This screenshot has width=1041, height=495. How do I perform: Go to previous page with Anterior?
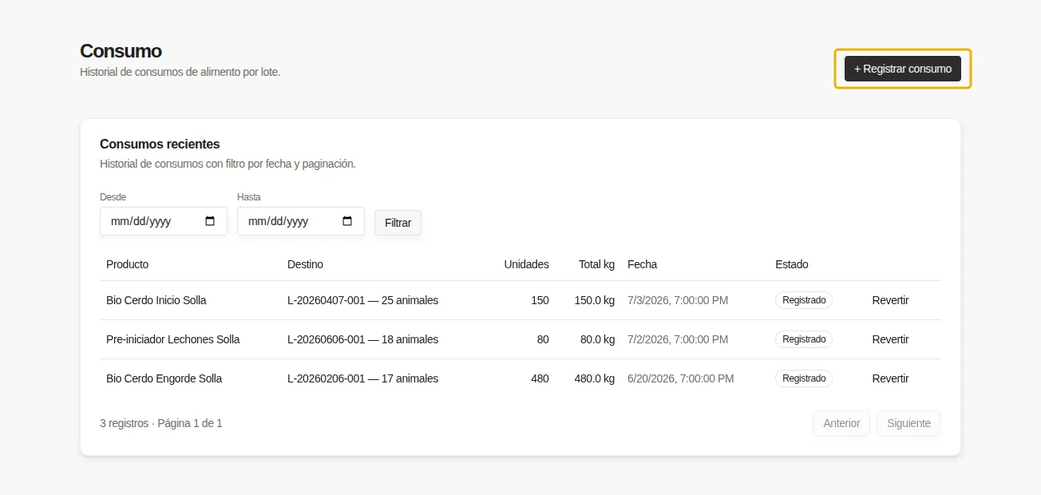pos(841,423)
